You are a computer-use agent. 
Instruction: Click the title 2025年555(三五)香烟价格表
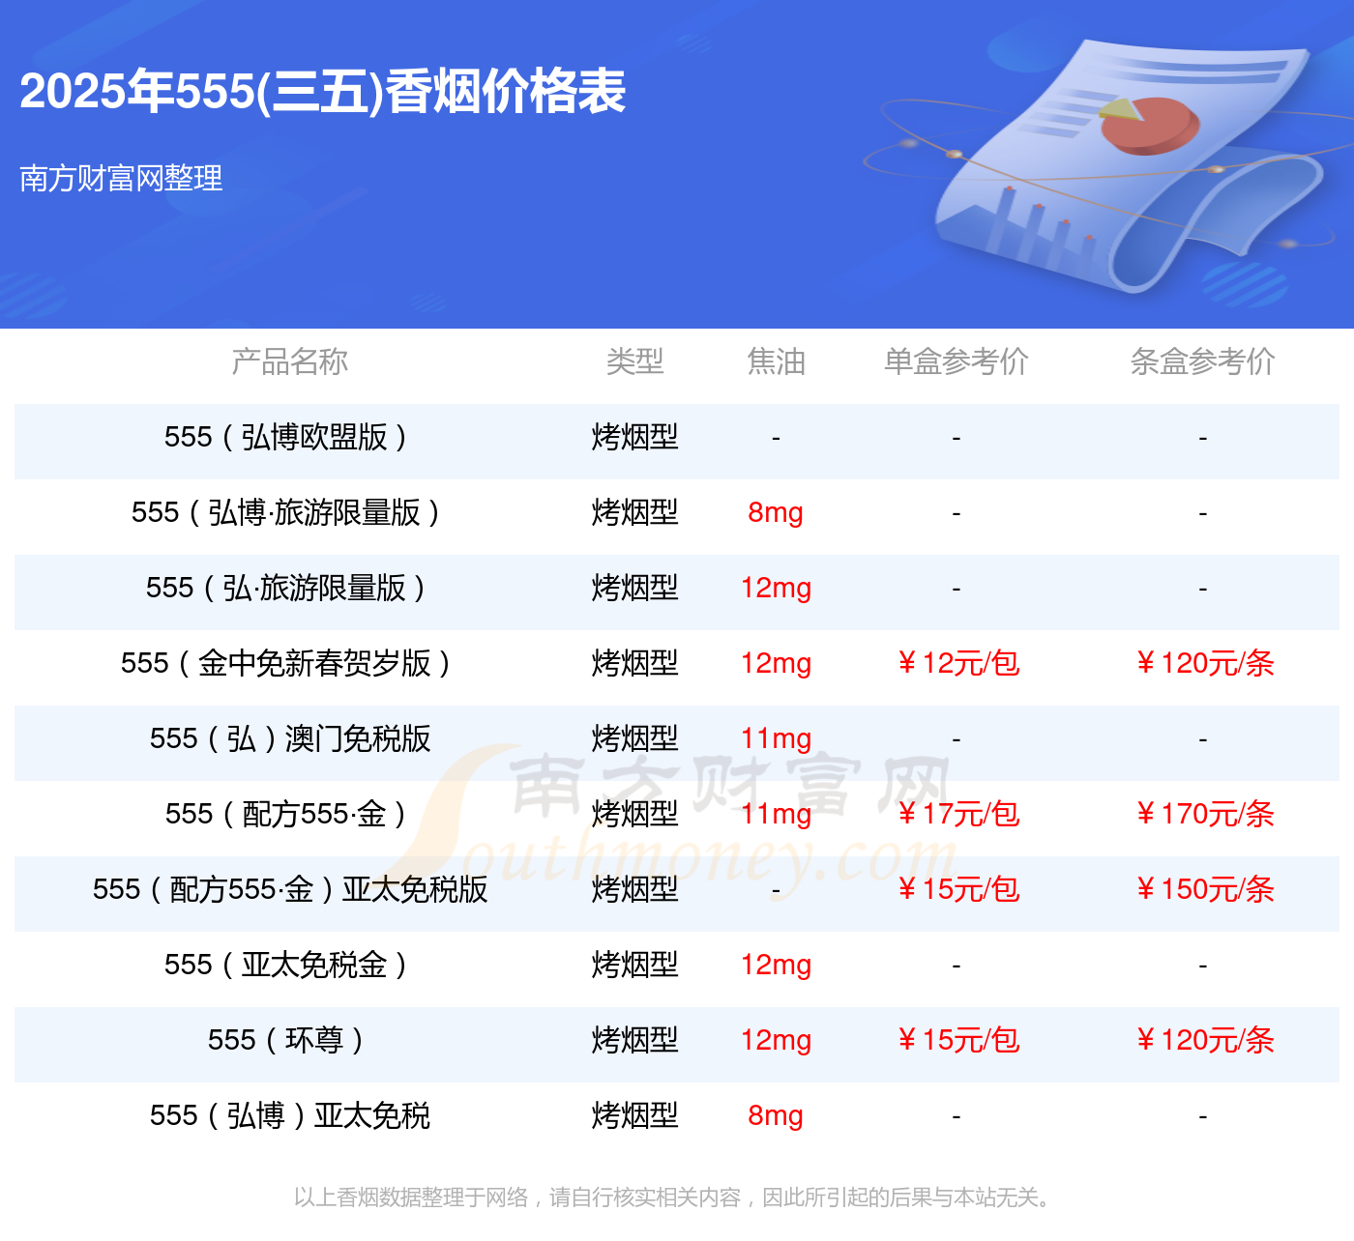(323, 92)
